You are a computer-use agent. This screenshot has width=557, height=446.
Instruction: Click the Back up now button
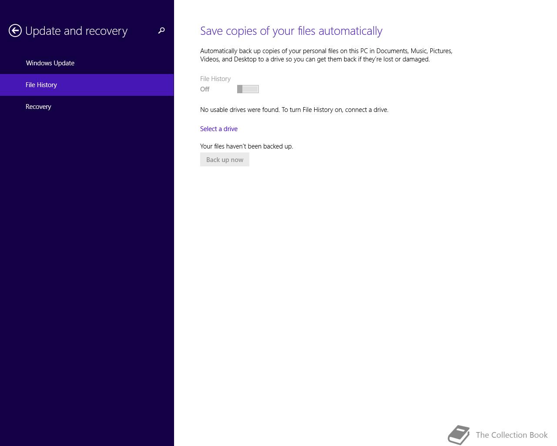(x=225, y=159)
